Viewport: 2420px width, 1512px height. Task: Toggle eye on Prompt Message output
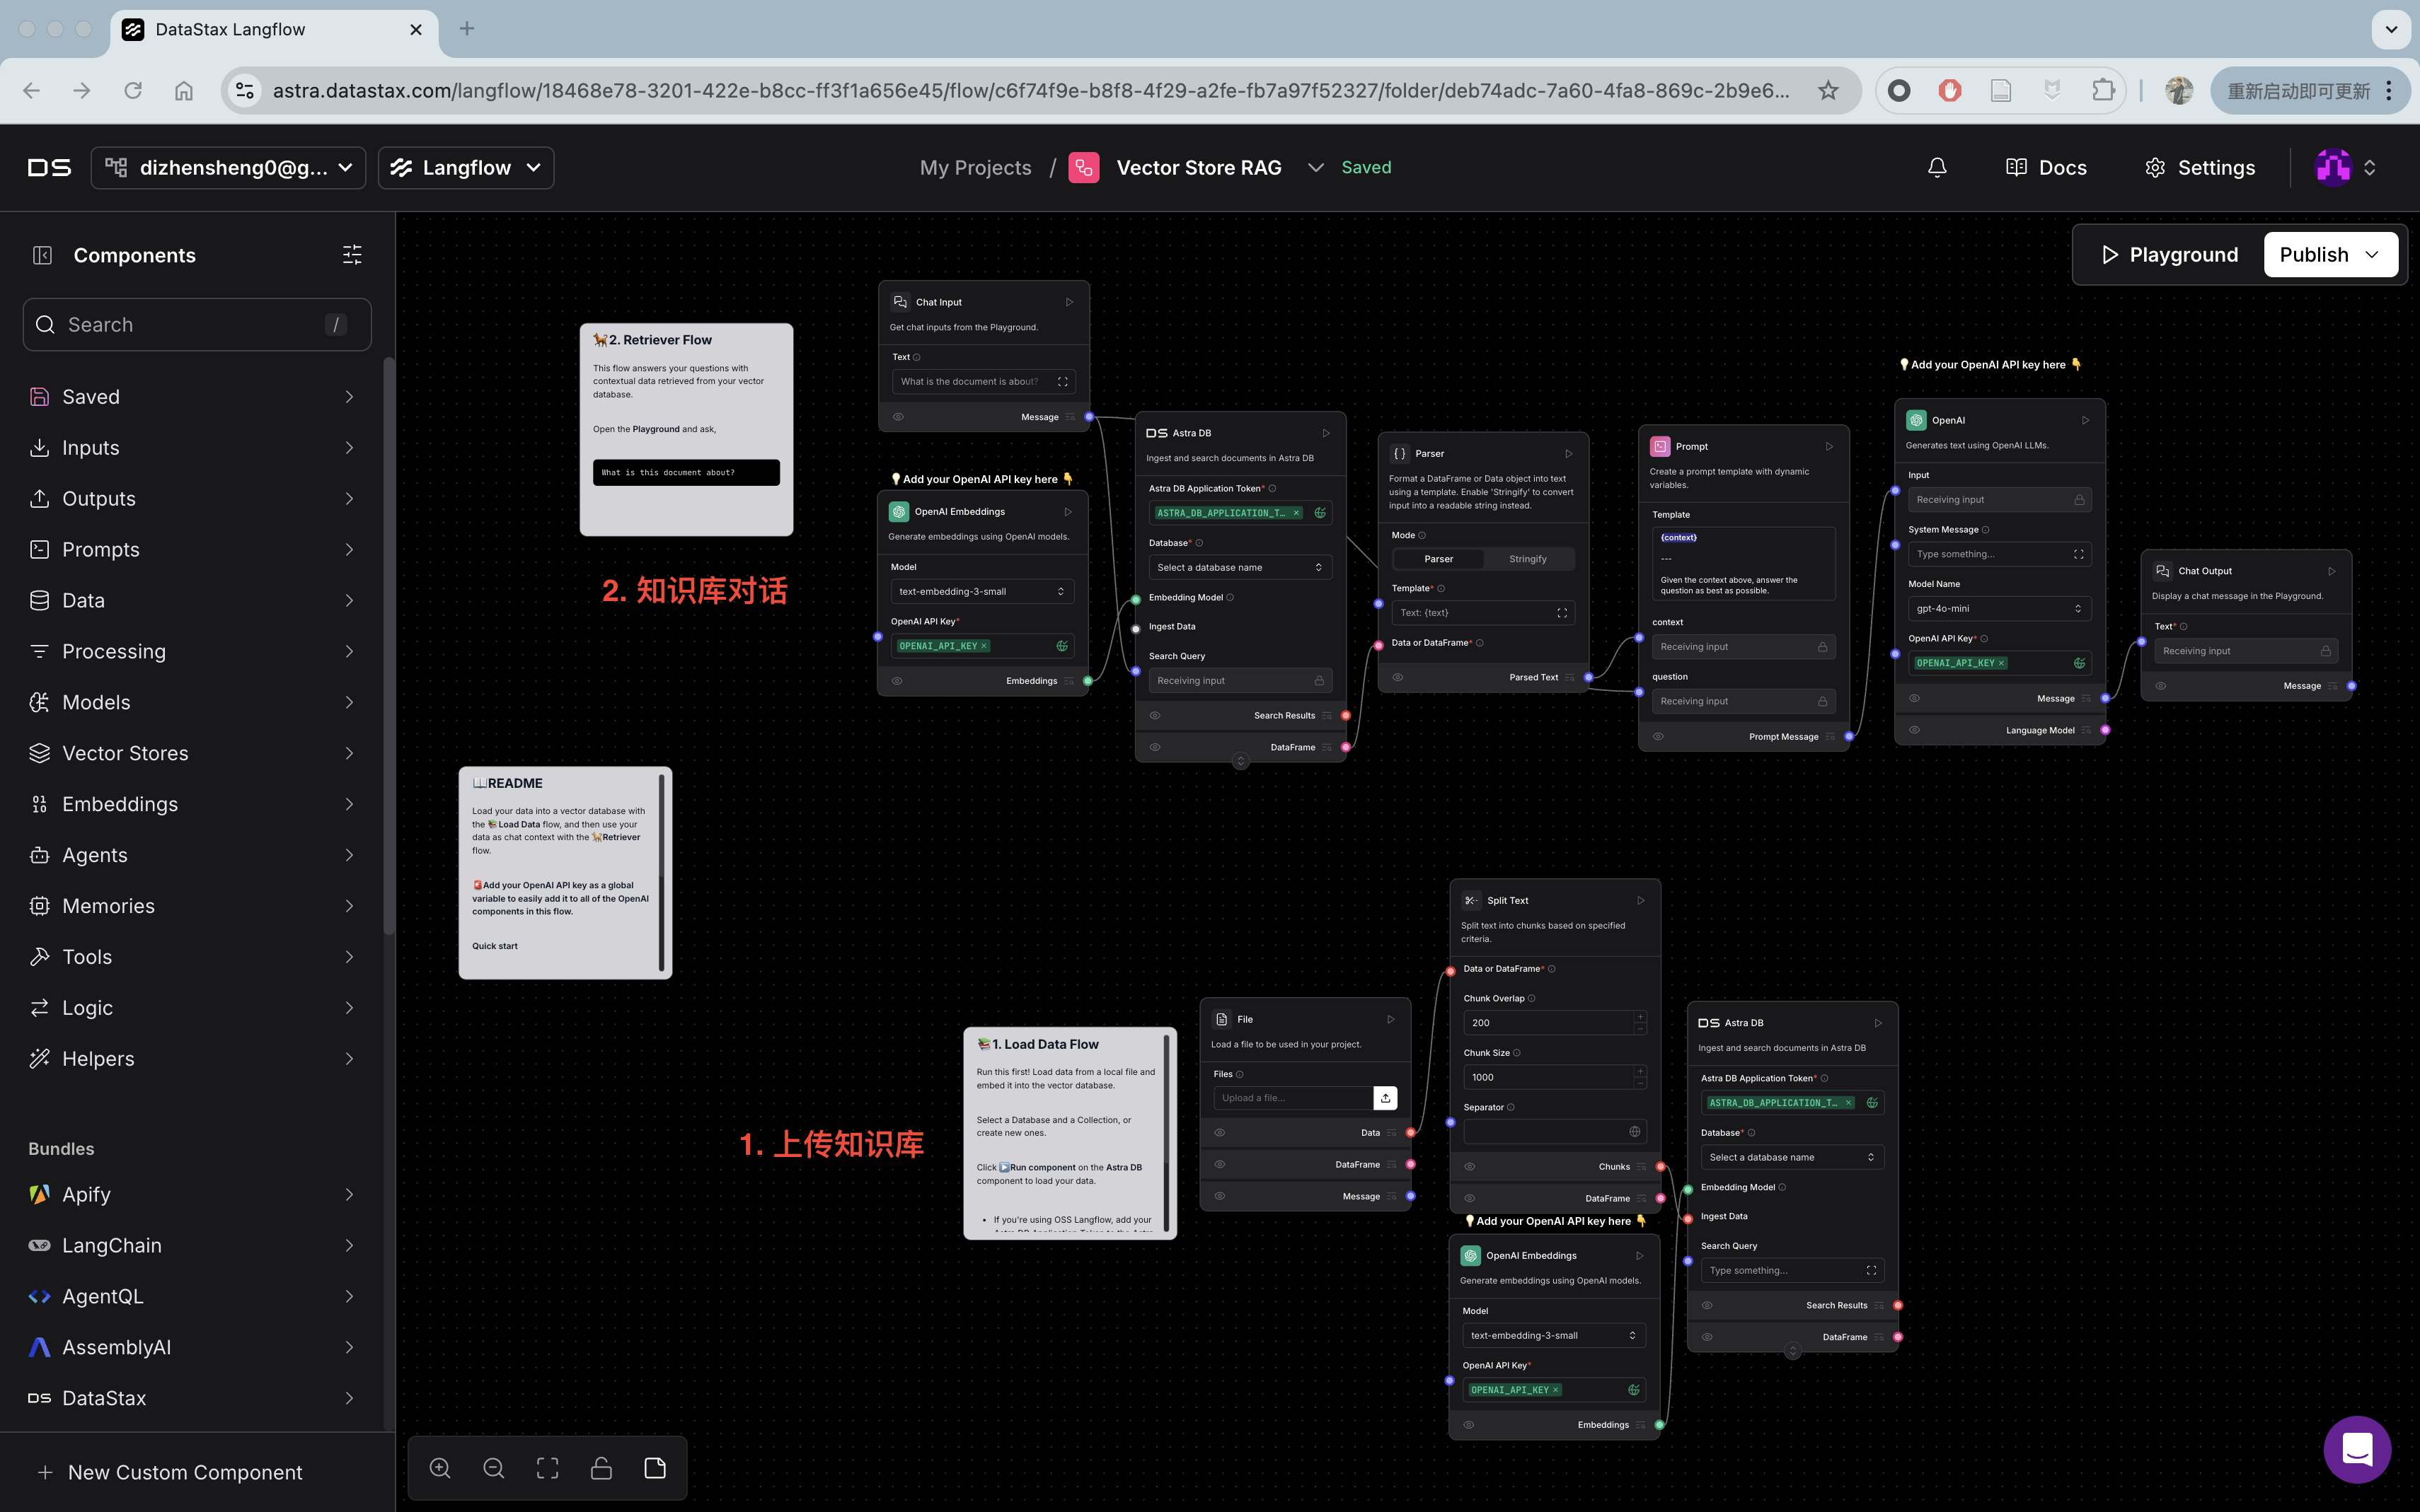coord(1658,737)
